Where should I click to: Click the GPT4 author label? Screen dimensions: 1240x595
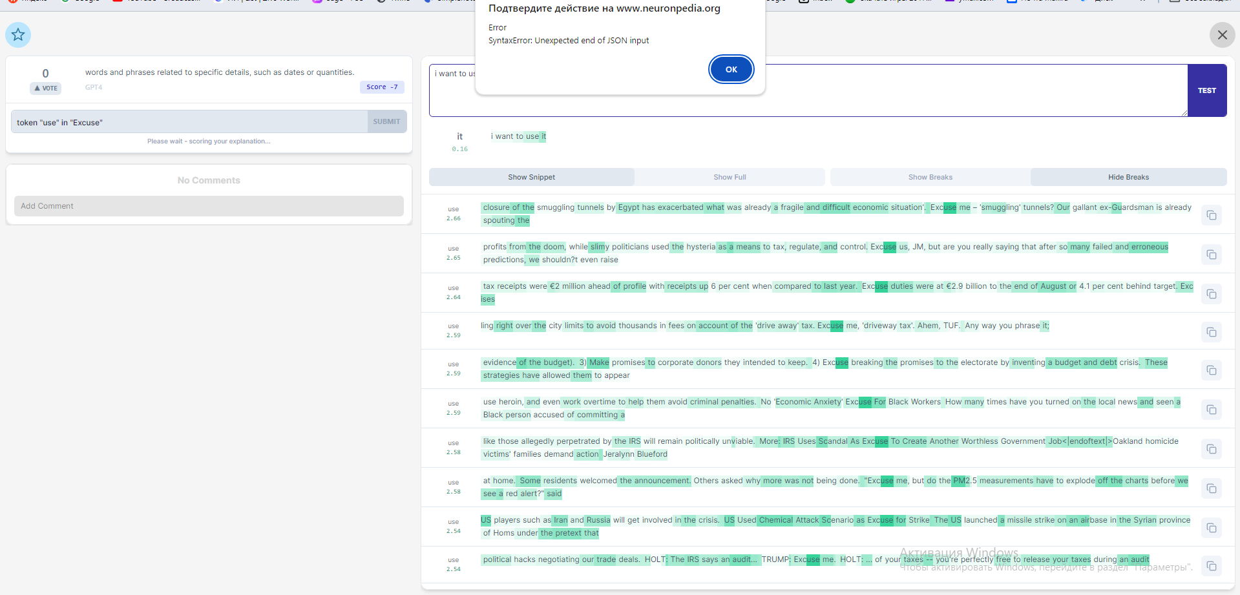94,87
